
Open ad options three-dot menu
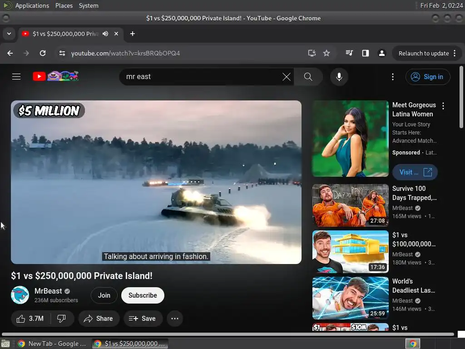pos(443,106)
